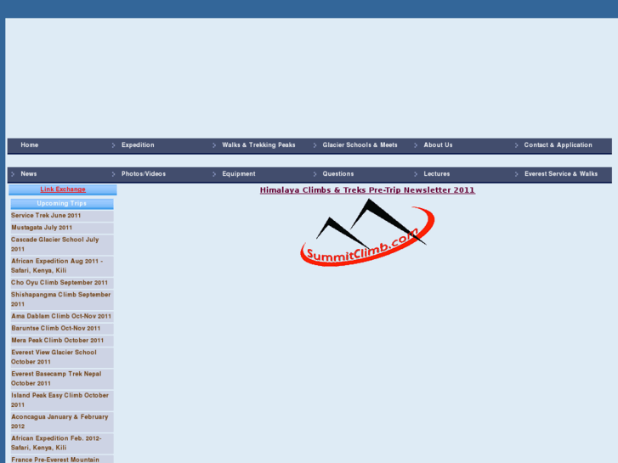Click the arrow icon before Glacier Schools & Meets
The height and width of the screenshot is (463, 618).
(x=315, y=145)
